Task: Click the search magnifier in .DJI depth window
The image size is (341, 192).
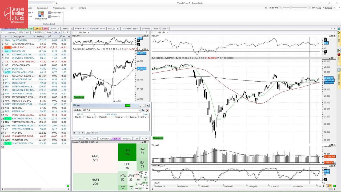Action: pyautogui.click(x=143, y=110)
